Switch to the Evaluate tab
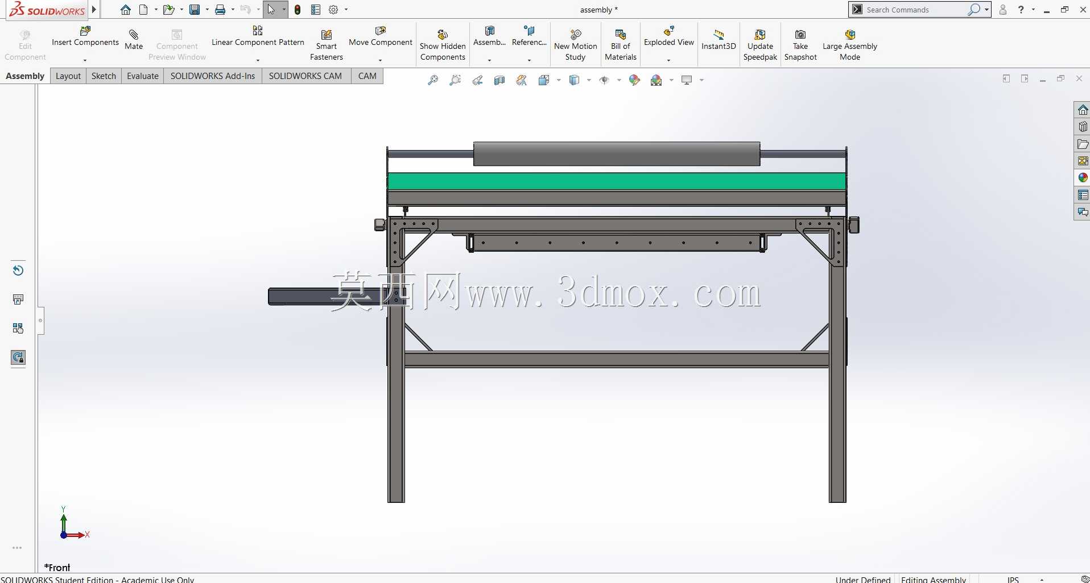 [143, 76]
